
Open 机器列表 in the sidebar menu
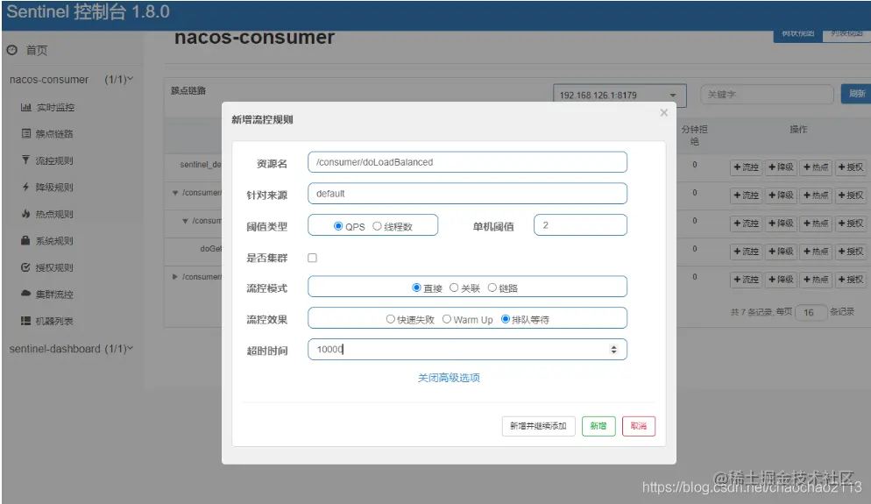[54, 321]
